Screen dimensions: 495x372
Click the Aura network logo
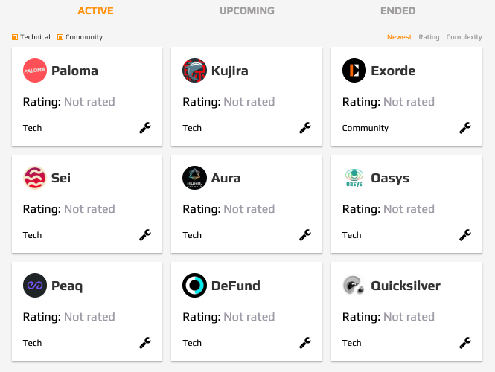click(194, 178)
